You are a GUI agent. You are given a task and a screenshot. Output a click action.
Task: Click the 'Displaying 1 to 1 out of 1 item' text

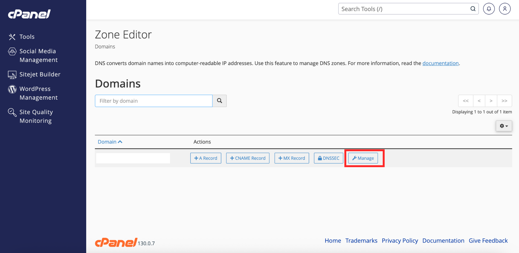coord(482,112)
